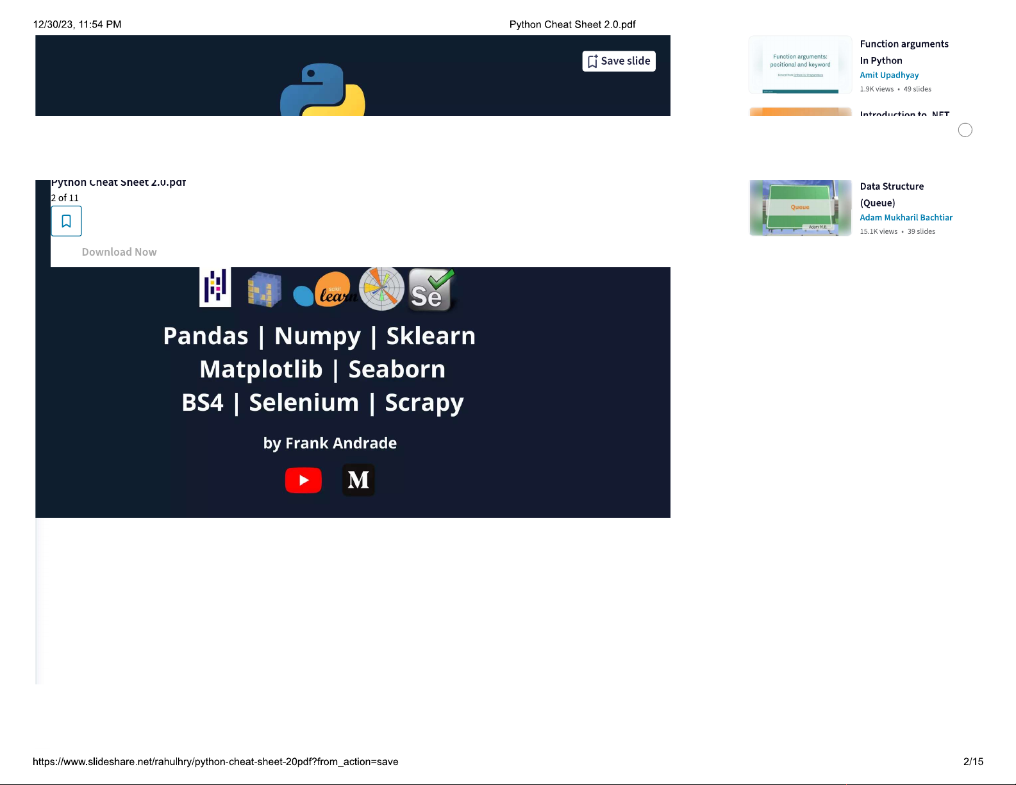Visit Adam Mukharil Bachtiar's profile

[906, 217]
